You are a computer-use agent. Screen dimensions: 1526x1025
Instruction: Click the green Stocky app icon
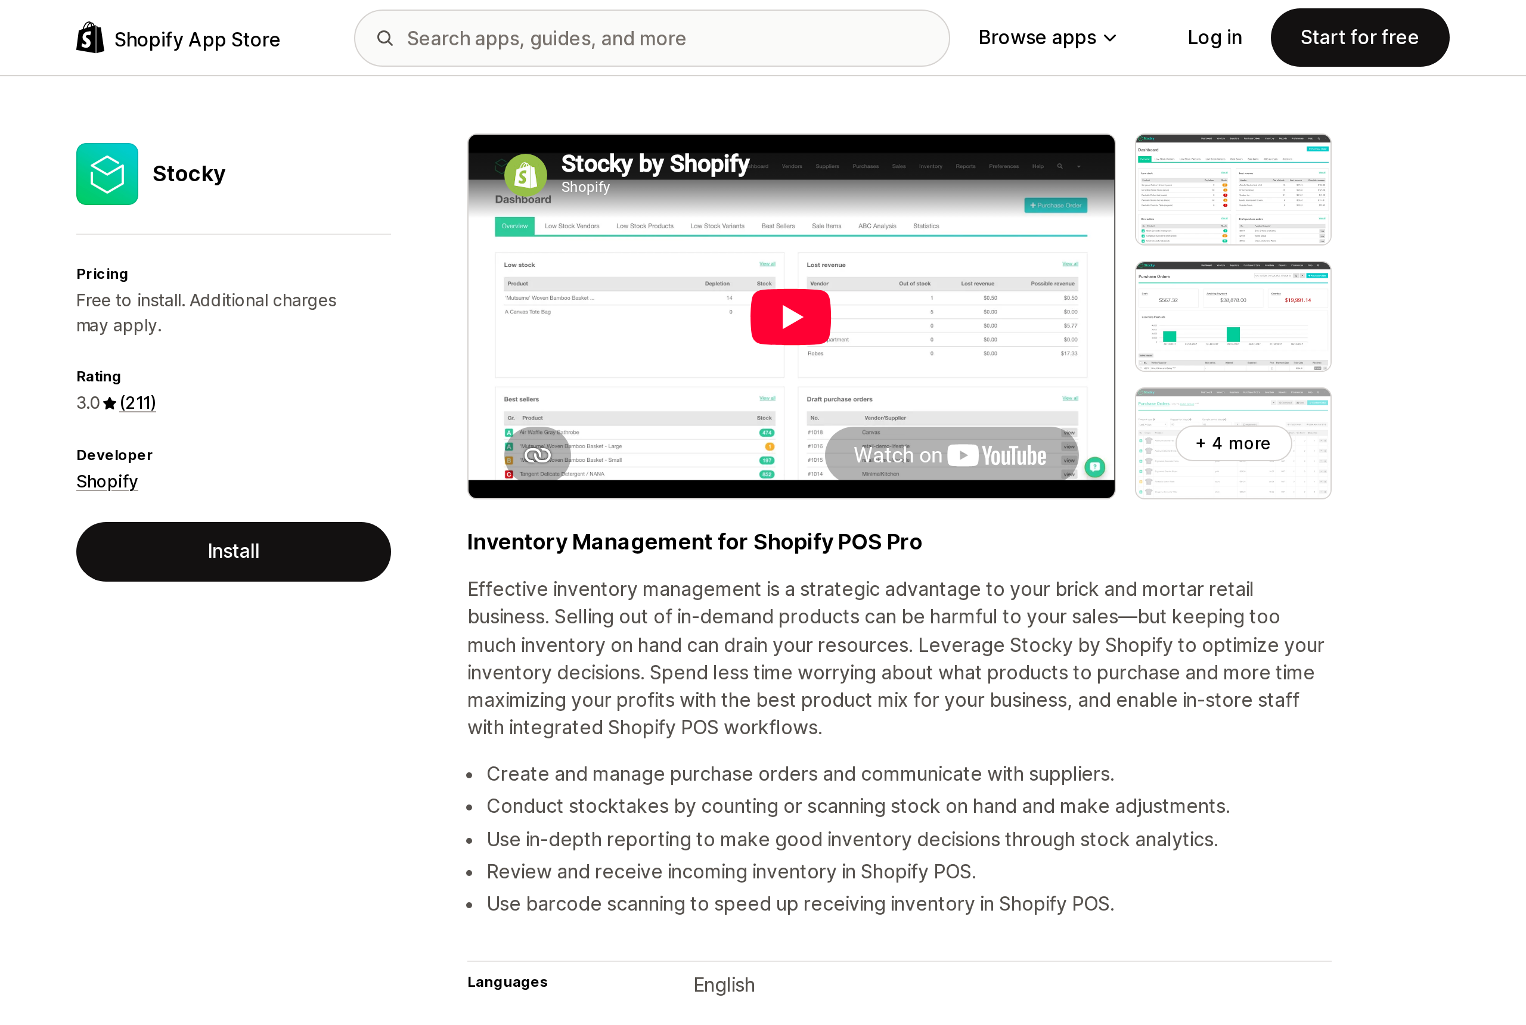tap(107, 174)
